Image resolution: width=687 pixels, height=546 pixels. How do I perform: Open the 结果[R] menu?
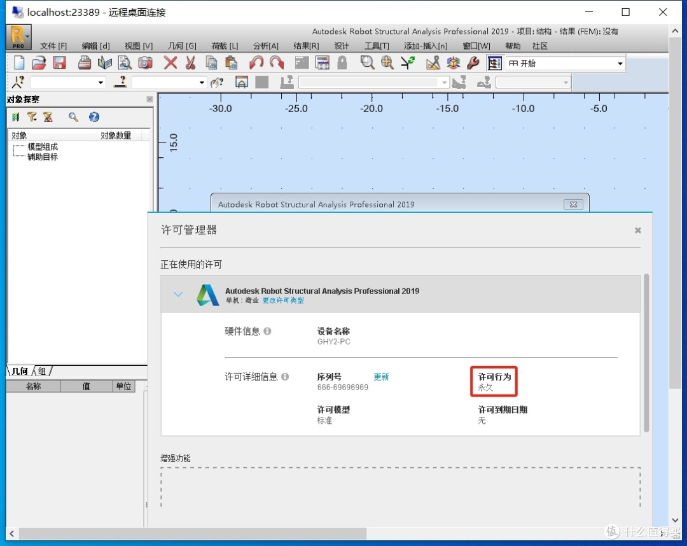click(x=306, y=46)
